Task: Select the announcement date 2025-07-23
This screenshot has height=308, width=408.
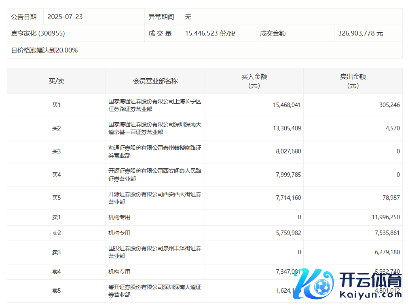Action: click(65, 17)
